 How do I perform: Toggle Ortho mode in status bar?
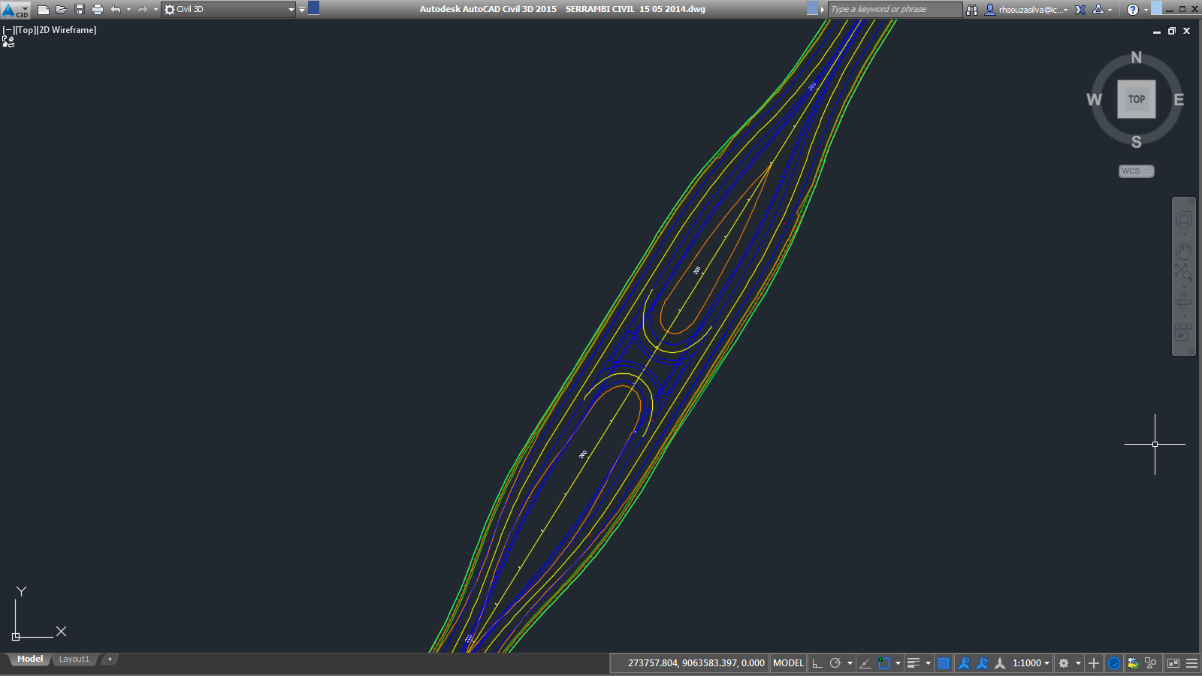tap(817, 663)
